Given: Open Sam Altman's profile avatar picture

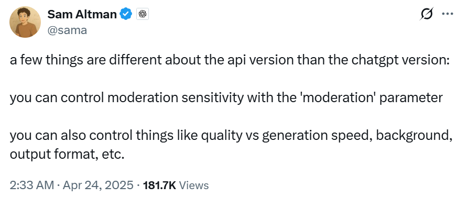Looking at the screenshot, I should (x=25, y=22).
